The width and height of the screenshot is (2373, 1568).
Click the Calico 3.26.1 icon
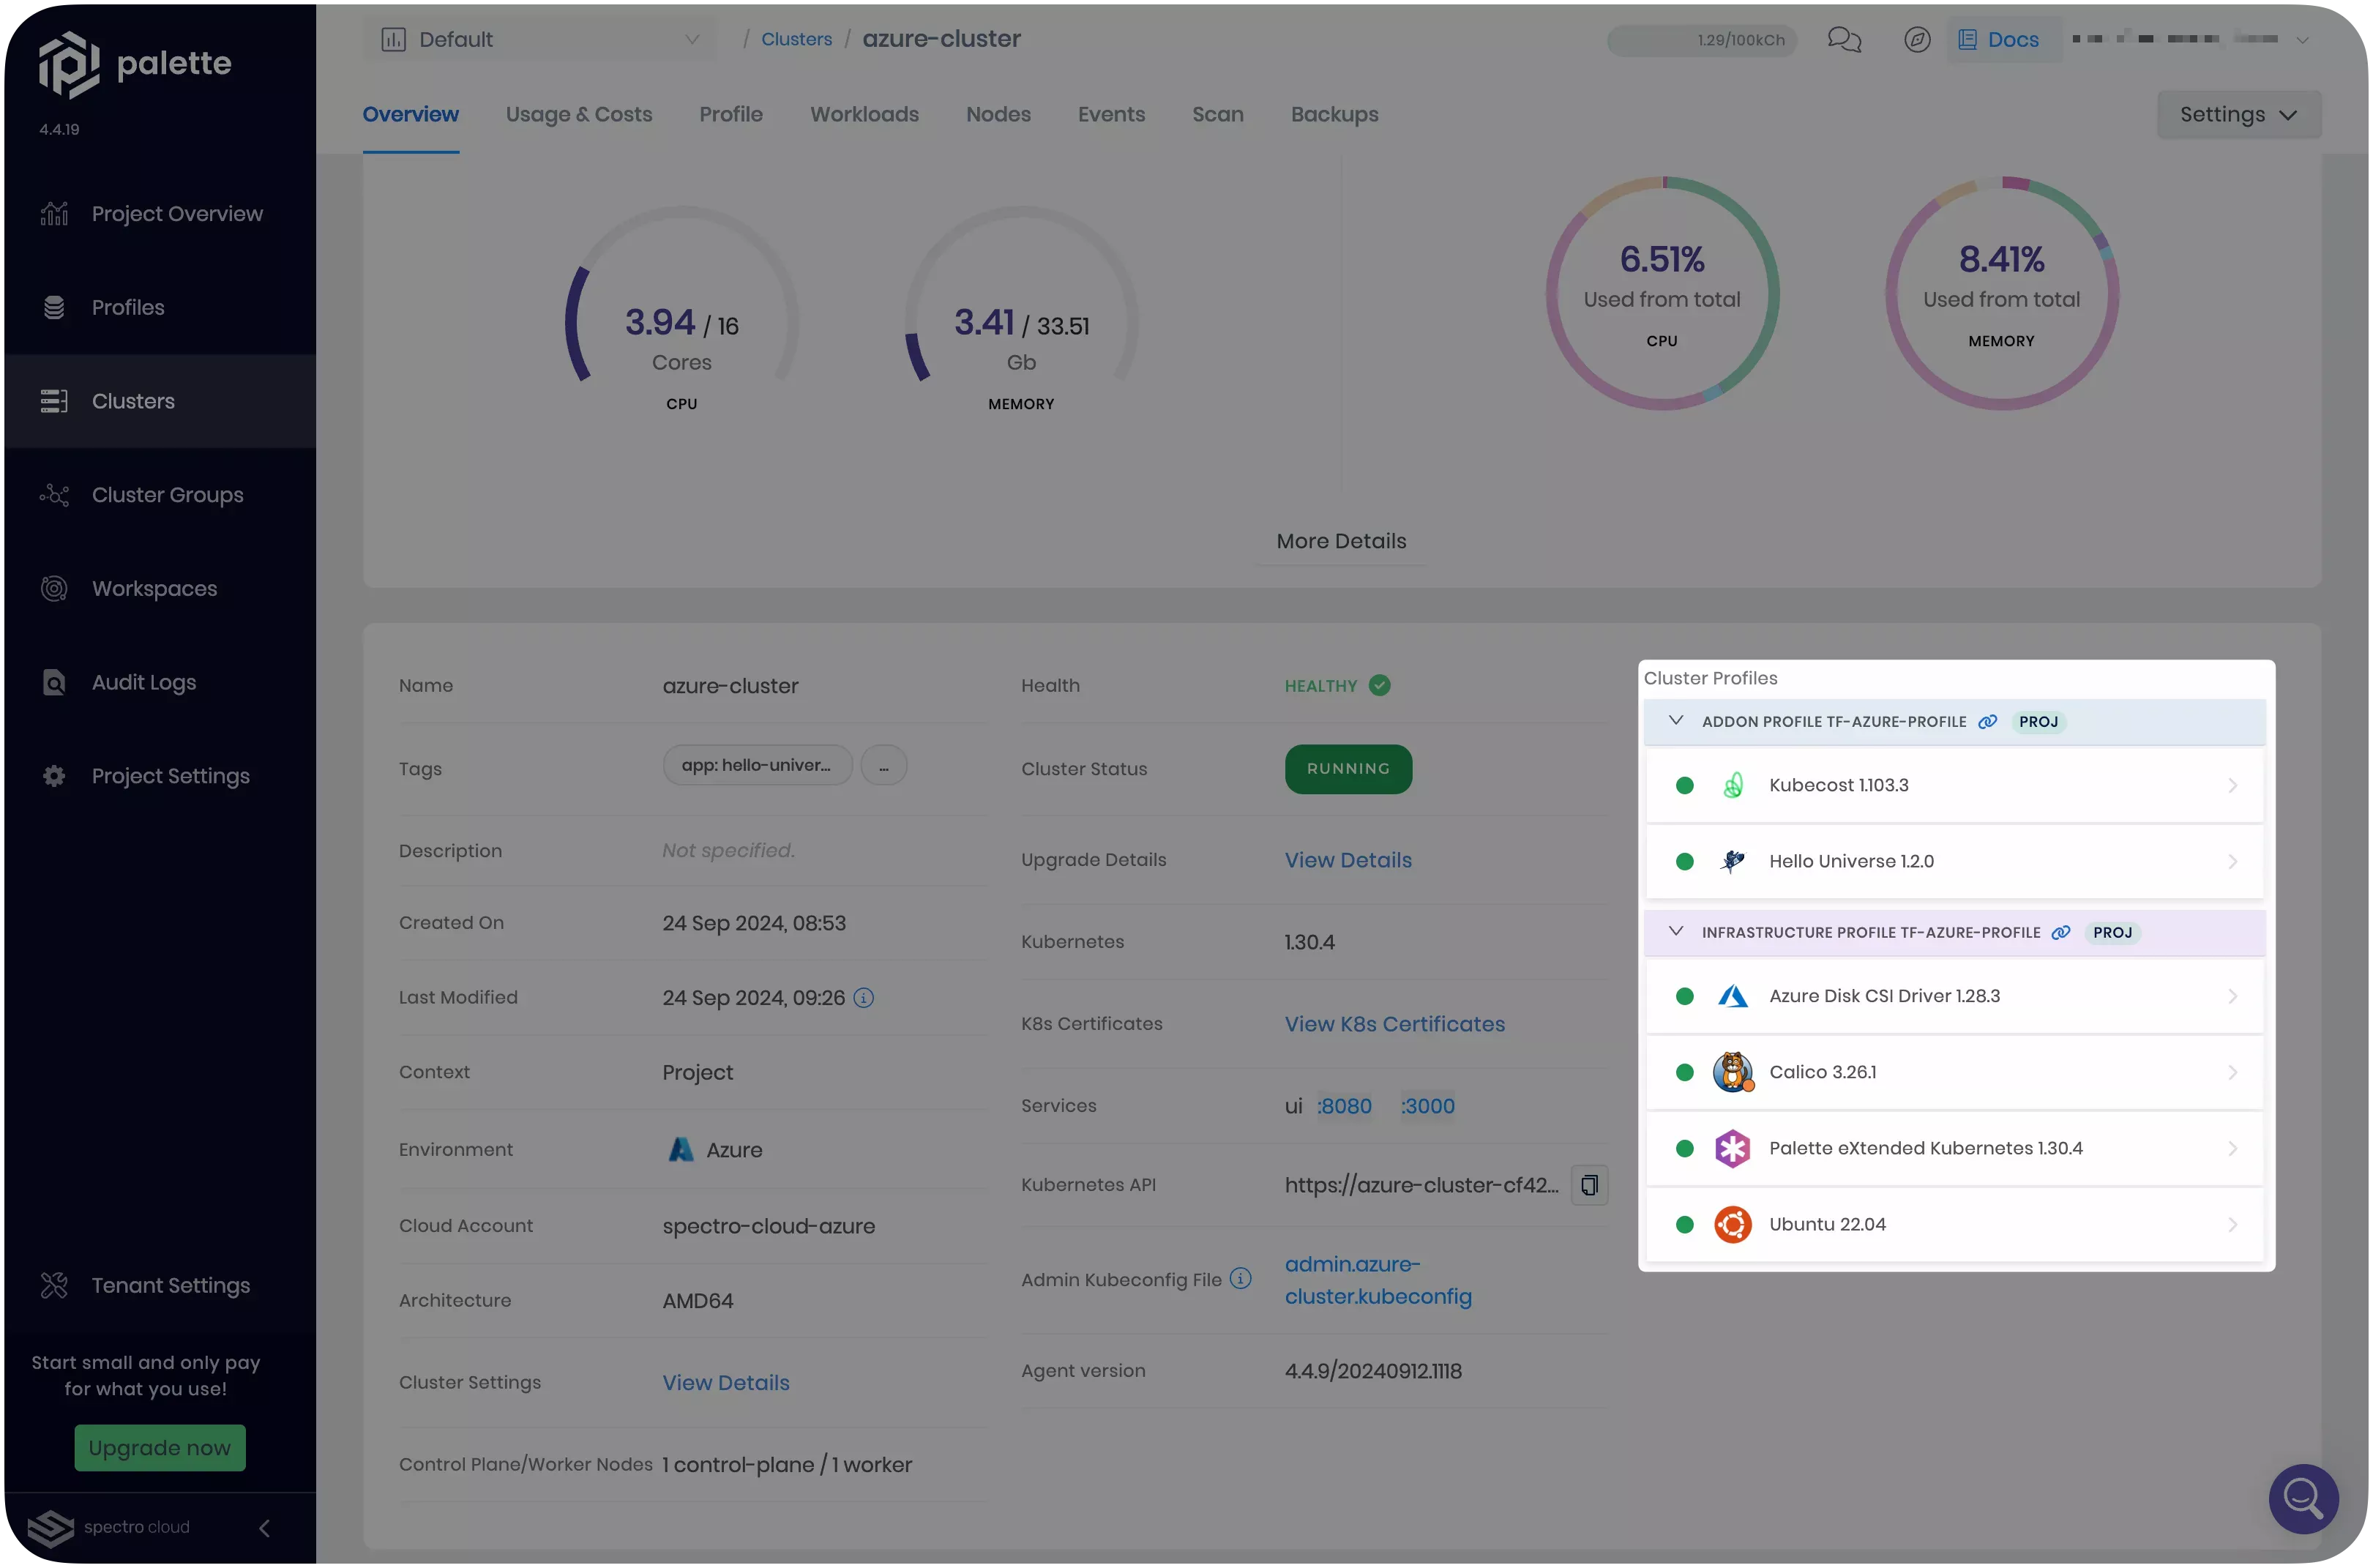tap(1733, 1071)
